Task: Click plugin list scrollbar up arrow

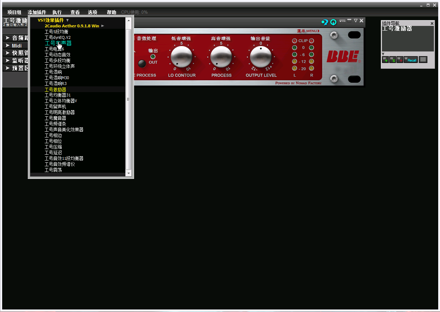Action: pos(129,21)
